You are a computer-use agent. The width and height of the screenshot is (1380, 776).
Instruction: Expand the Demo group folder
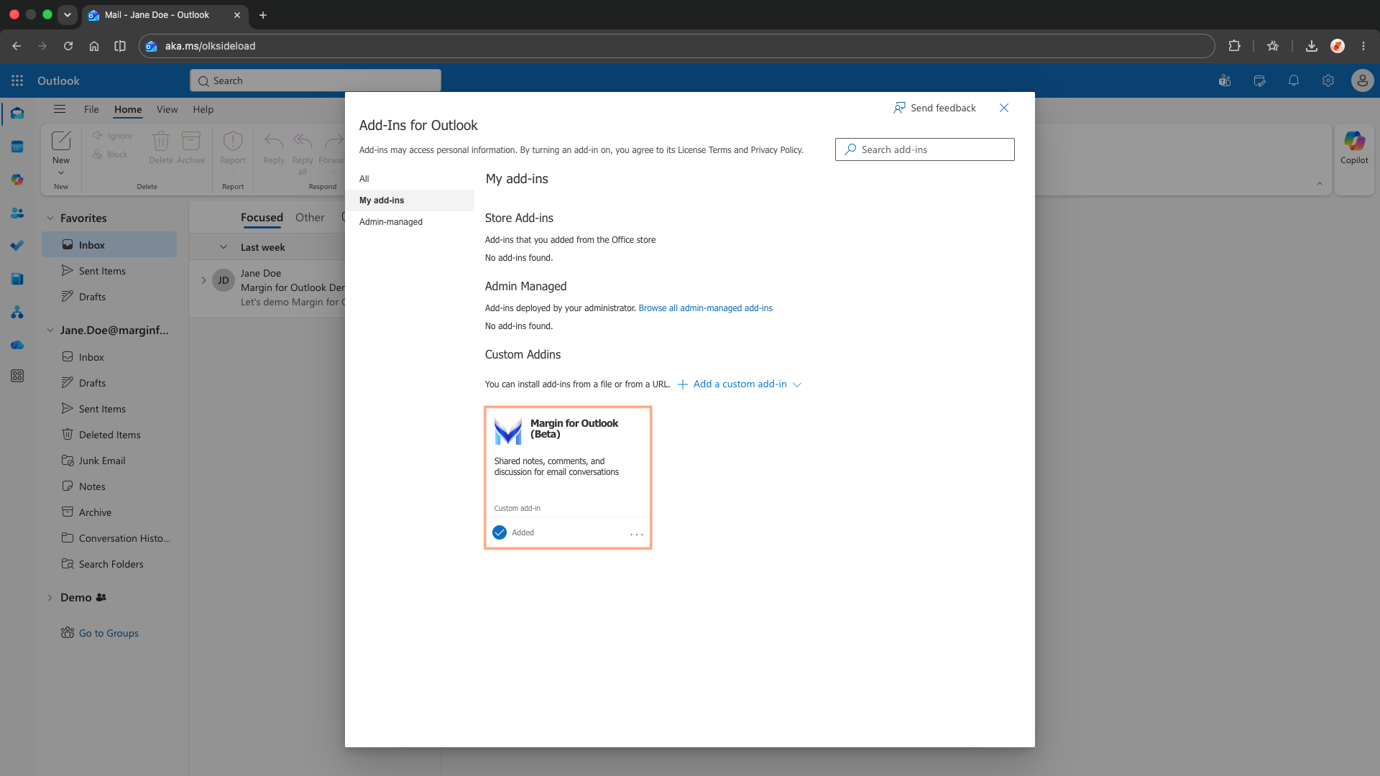[x=50, y=597]
